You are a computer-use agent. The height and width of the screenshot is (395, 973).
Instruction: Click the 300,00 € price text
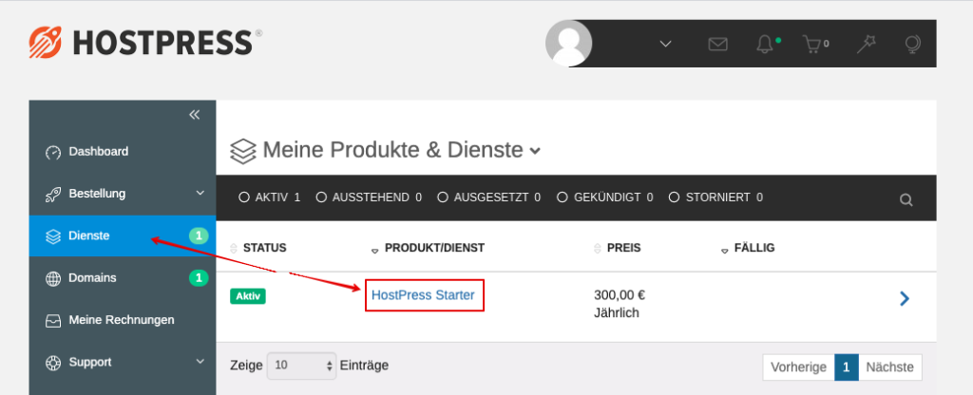pyautogui.click(x=620, y=295)
